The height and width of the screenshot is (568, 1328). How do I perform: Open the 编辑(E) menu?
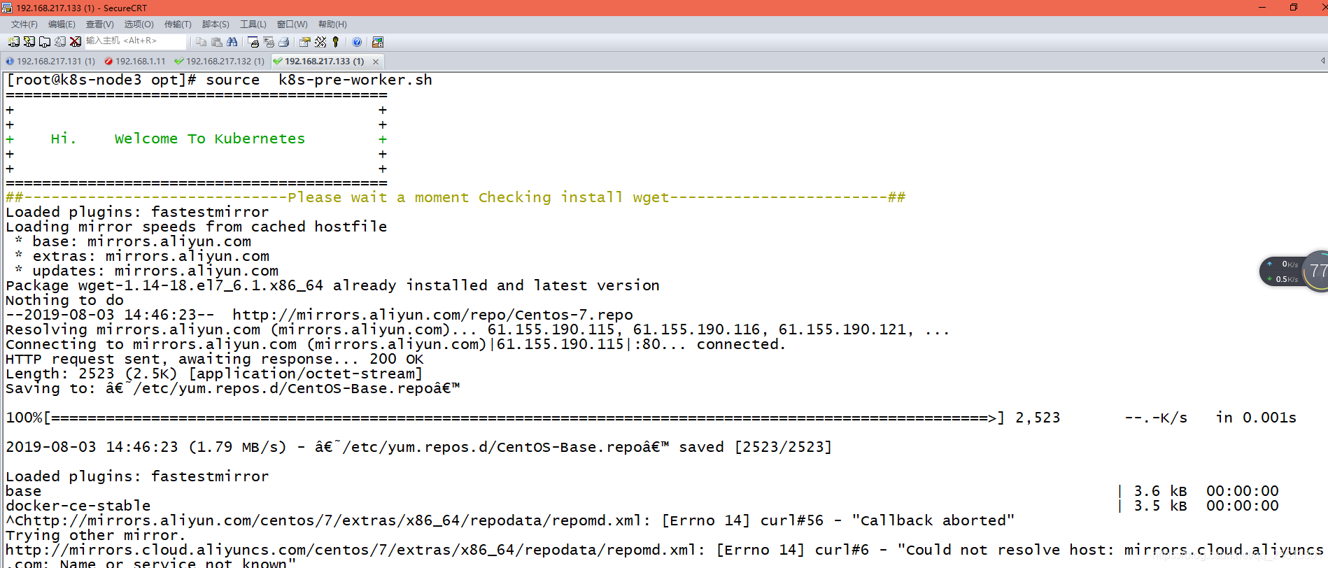click(62, 24)
